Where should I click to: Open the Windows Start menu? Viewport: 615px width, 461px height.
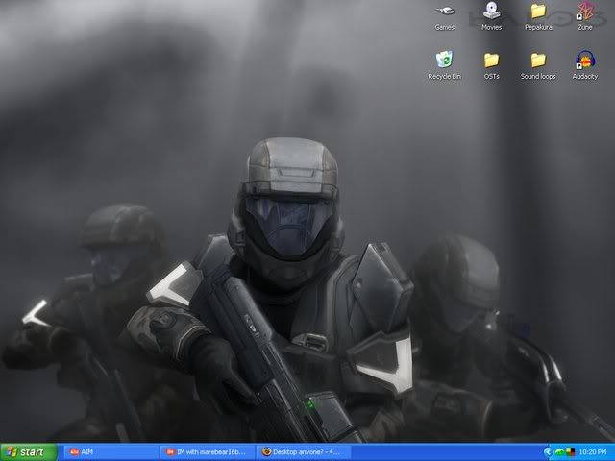[x=29, y=452]
